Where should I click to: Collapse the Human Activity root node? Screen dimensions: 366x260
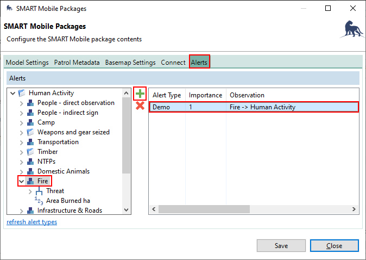[x=12, y=93]
